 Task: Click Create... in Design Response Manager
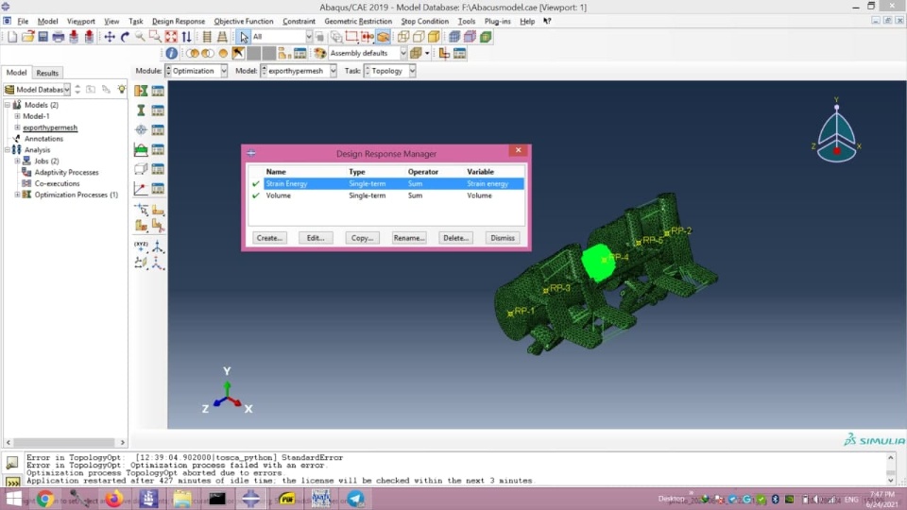(x=269, y=238)
